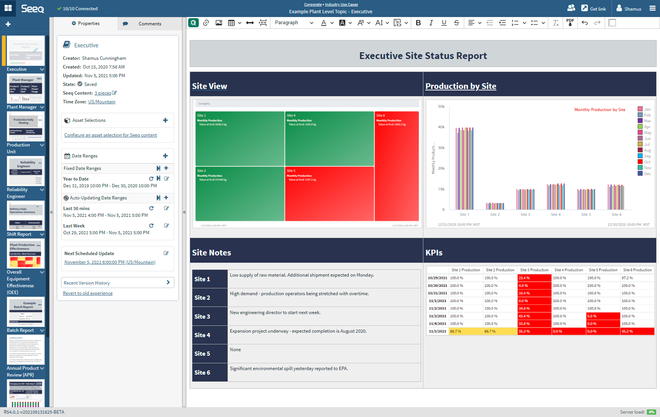Screen dimensions: 660x417
Task: Click the Get link button
Action: [x=594, y=8]
